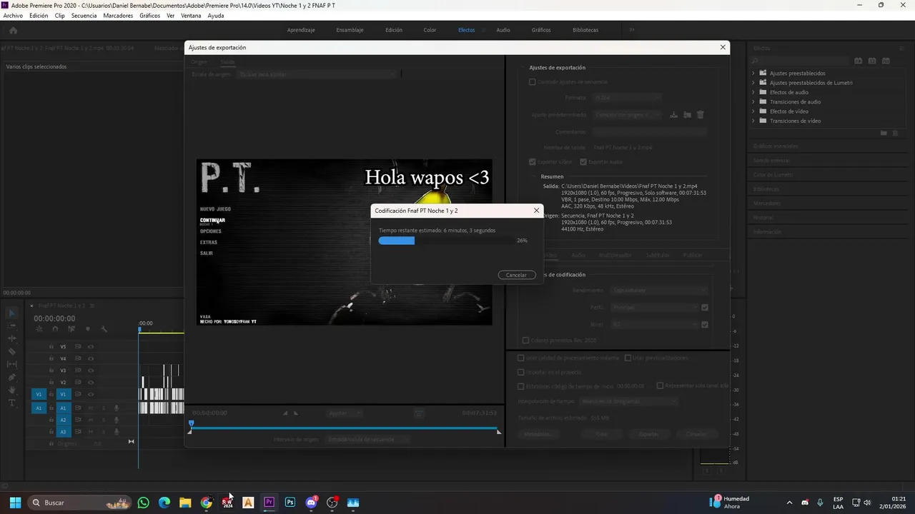Viewport: 915px width, 514px height.
Task: Switch to the Edición workspace tab
Action: pyautogui.click(x=394, y=30)
